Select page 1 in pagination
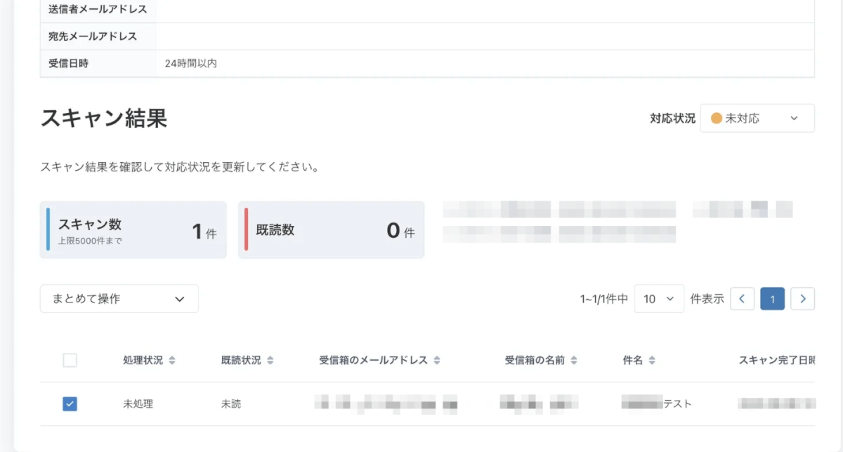 [x=773, y=299]
